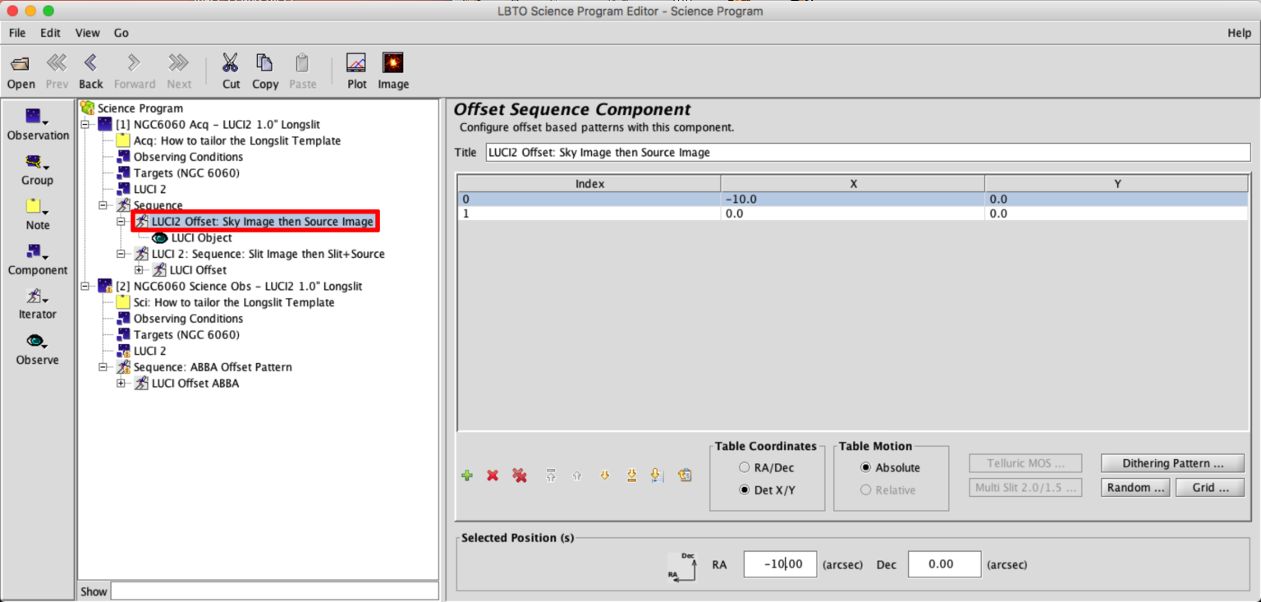Click the Cut scissors icon
Image resolution: width=1261 pixels, height=602 pixels.
[x=231, y=63]
